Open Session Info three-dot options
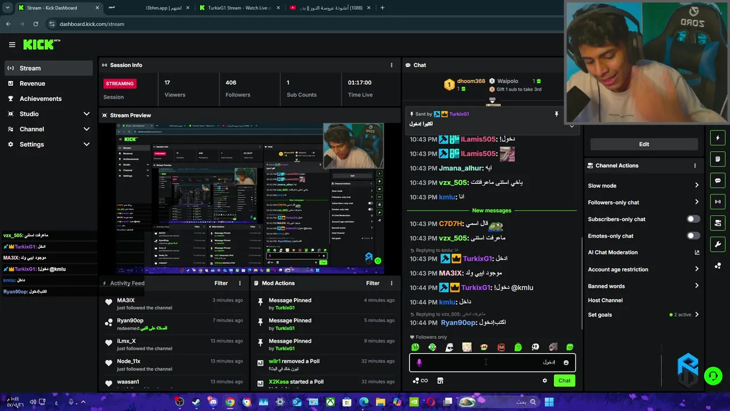Image resolution: width=730 pixels, height=411 pixels. (391, 65)
